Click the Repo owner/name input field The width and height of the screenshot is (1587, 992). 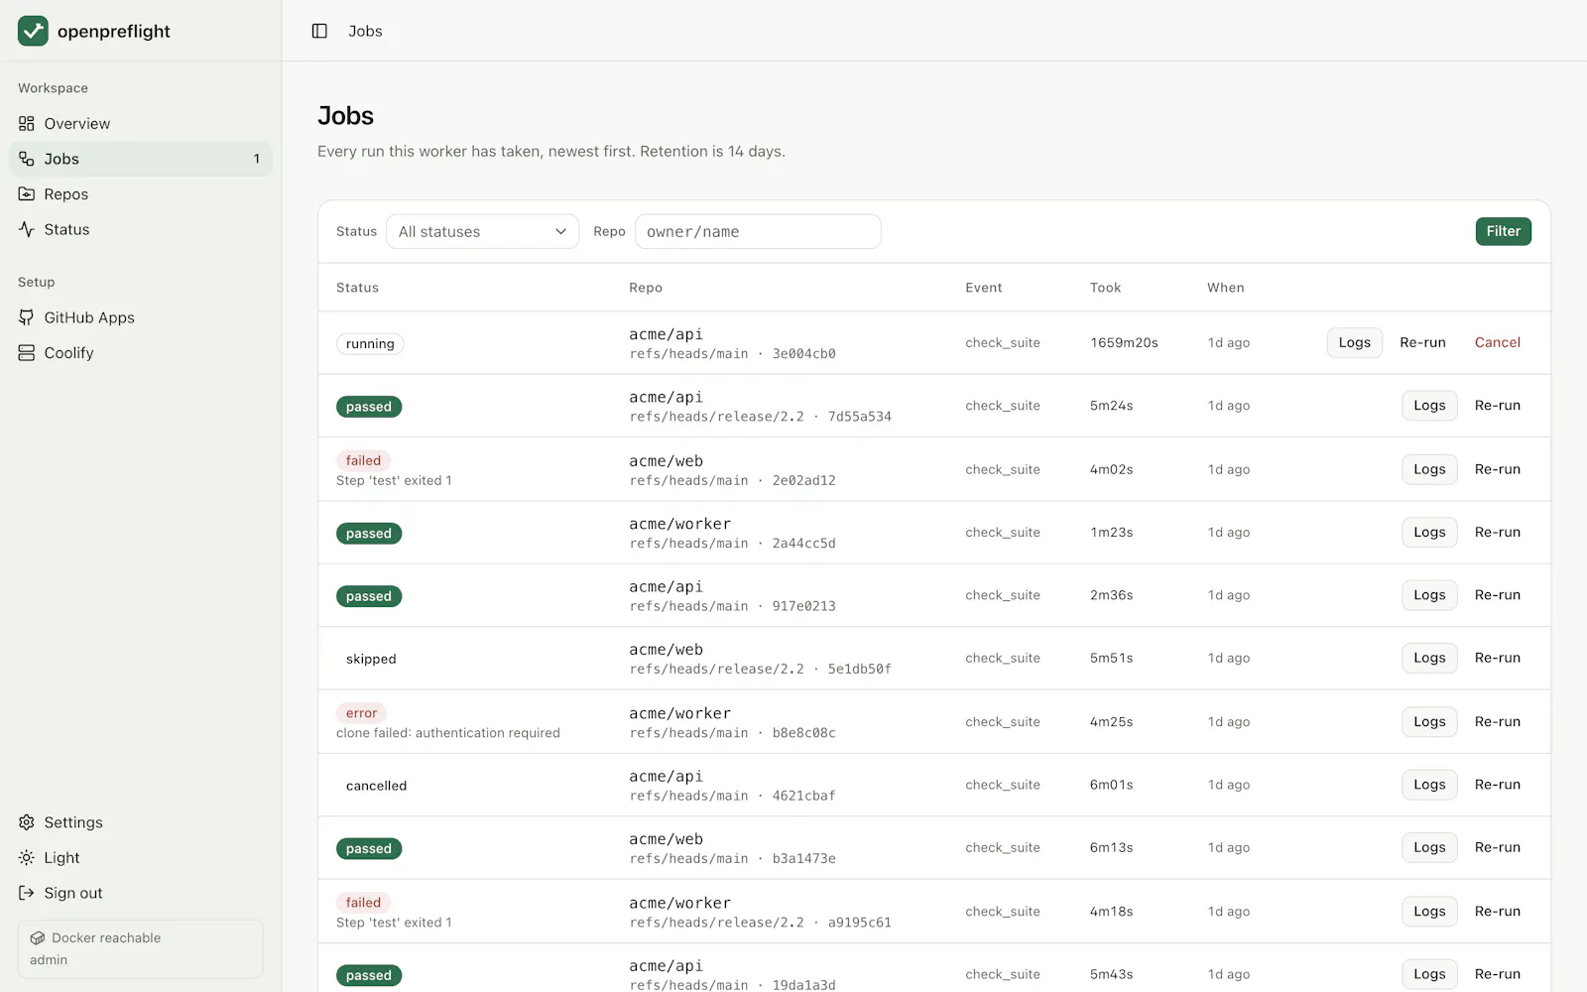758,231
